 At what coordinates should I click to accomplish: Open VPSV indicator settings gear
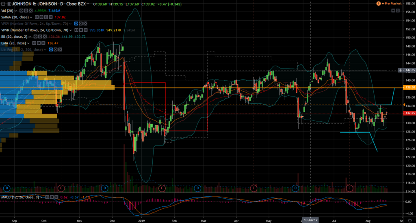tap(81, 24)
